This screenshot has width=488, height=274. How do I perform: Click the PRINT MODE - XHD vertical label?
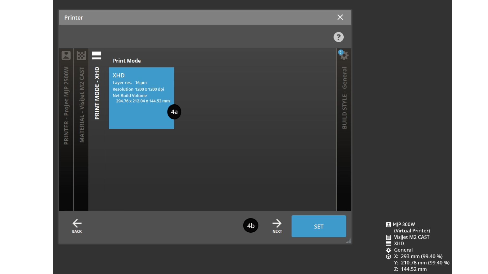click(97, 93)
